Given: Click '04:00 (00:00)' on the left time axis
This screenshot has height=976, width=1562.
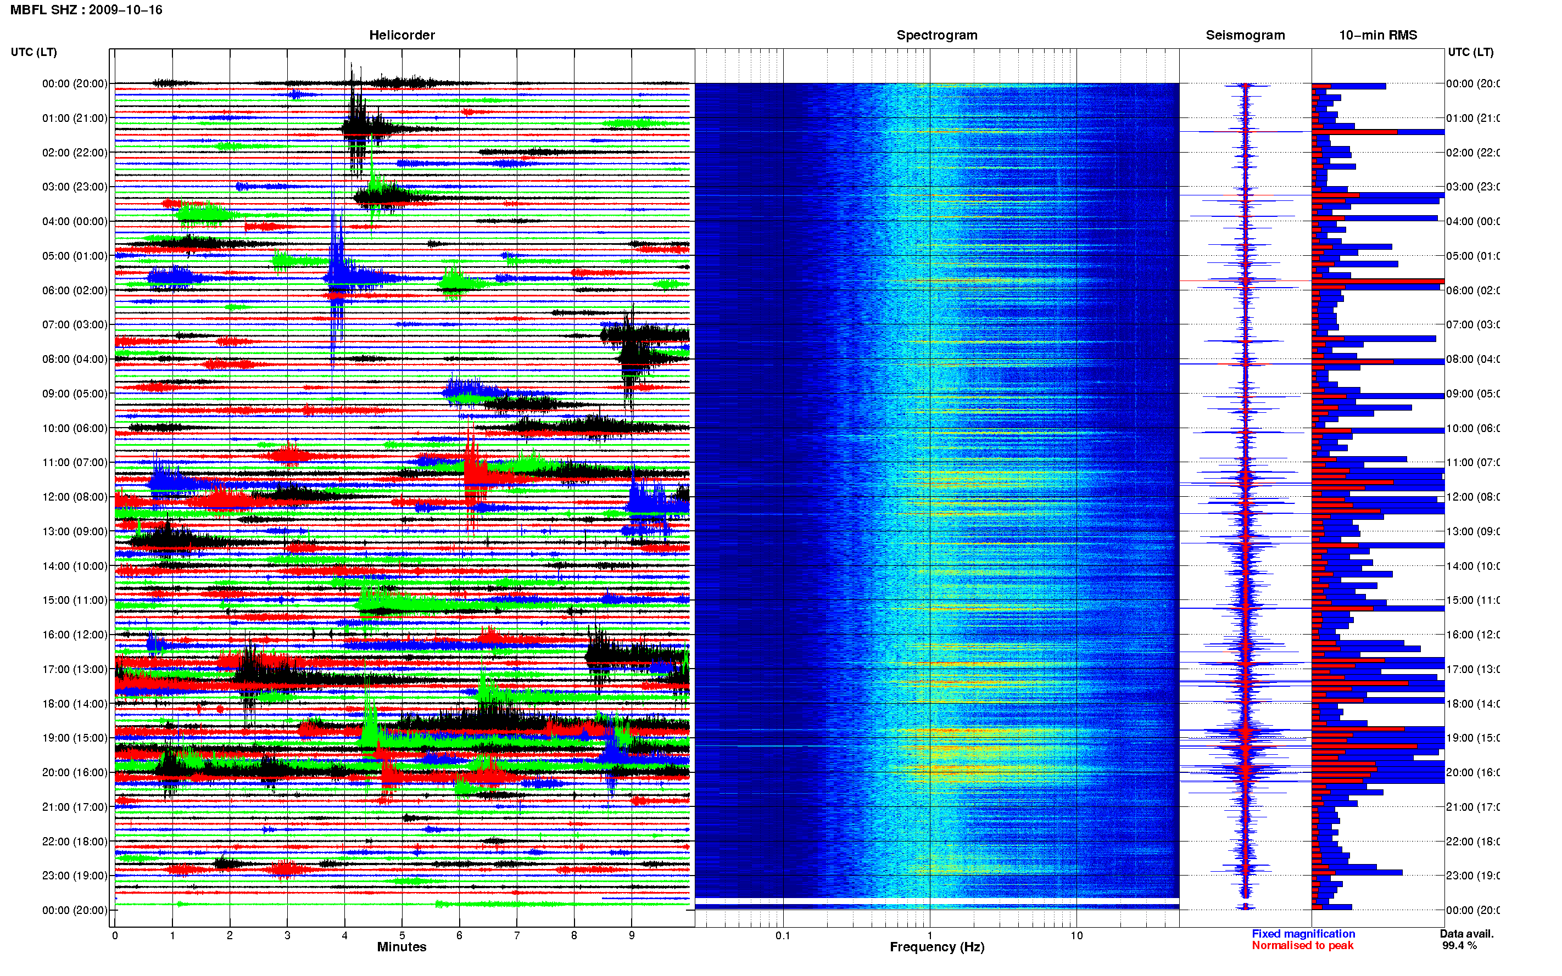Looking at the screenshot, I should (75, 221).
